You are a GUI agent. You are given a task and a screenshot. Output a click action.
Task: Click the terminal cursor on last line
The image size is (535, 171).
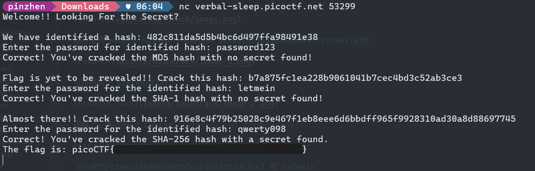click(4, 160)
